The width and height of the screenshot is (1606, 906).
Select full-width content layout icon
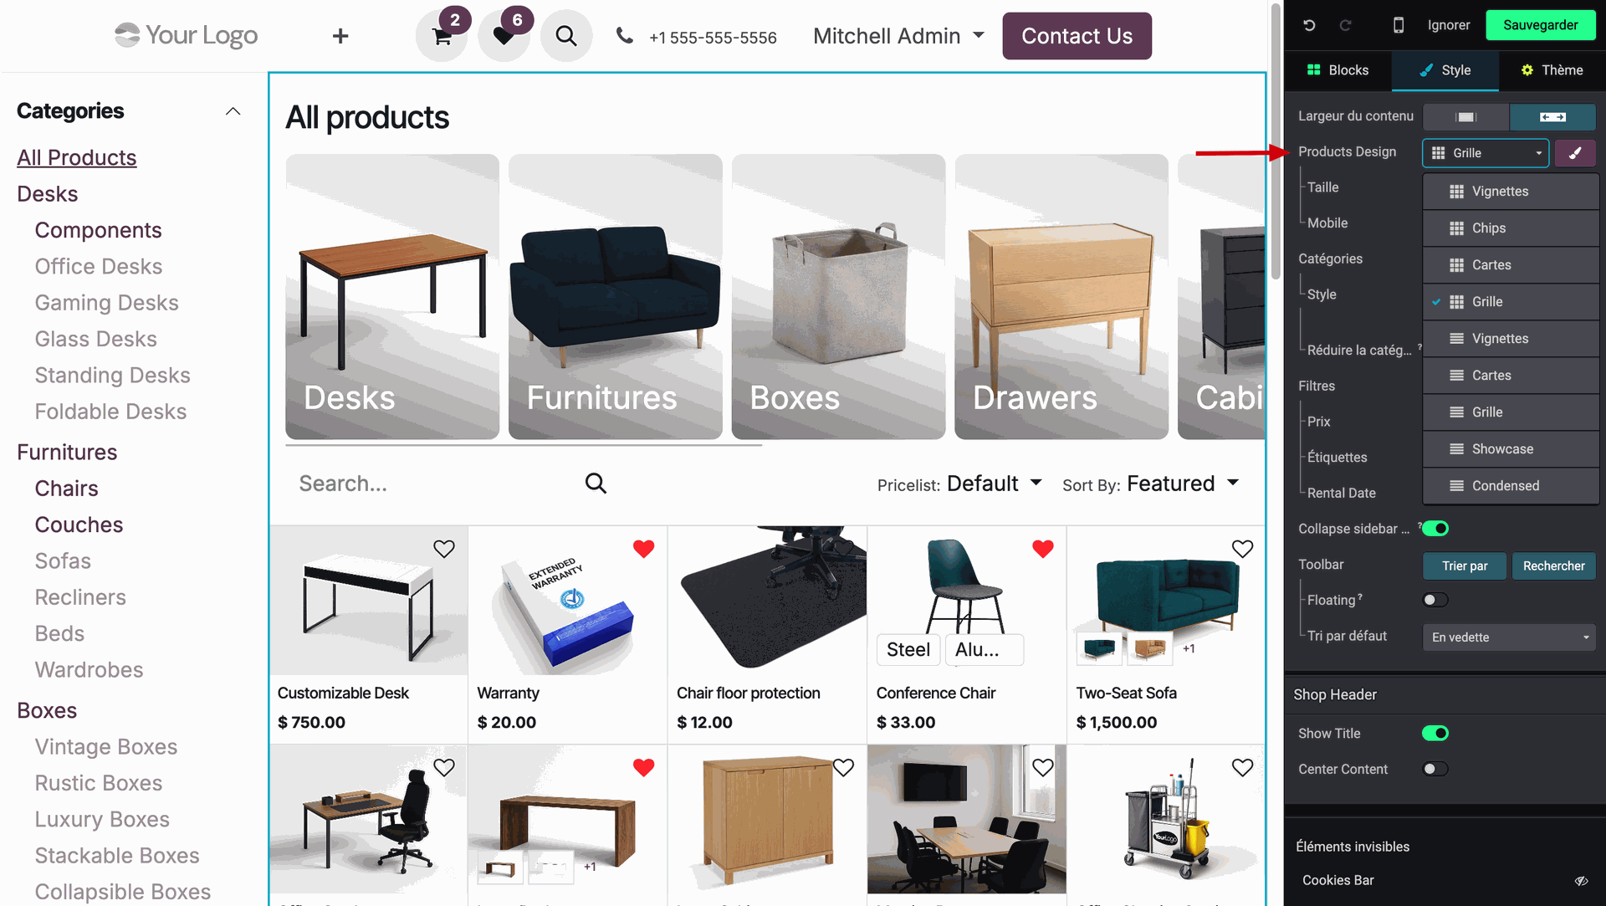tap(1552, 117)
